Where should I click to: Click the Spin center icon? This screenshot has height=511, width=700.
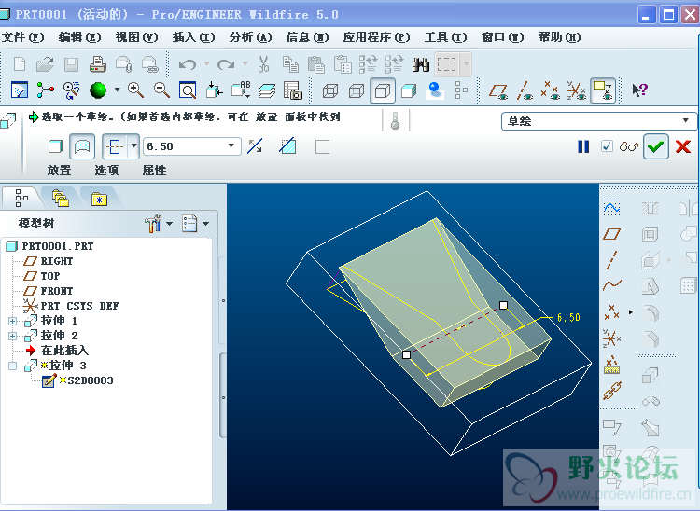point(45,90)
